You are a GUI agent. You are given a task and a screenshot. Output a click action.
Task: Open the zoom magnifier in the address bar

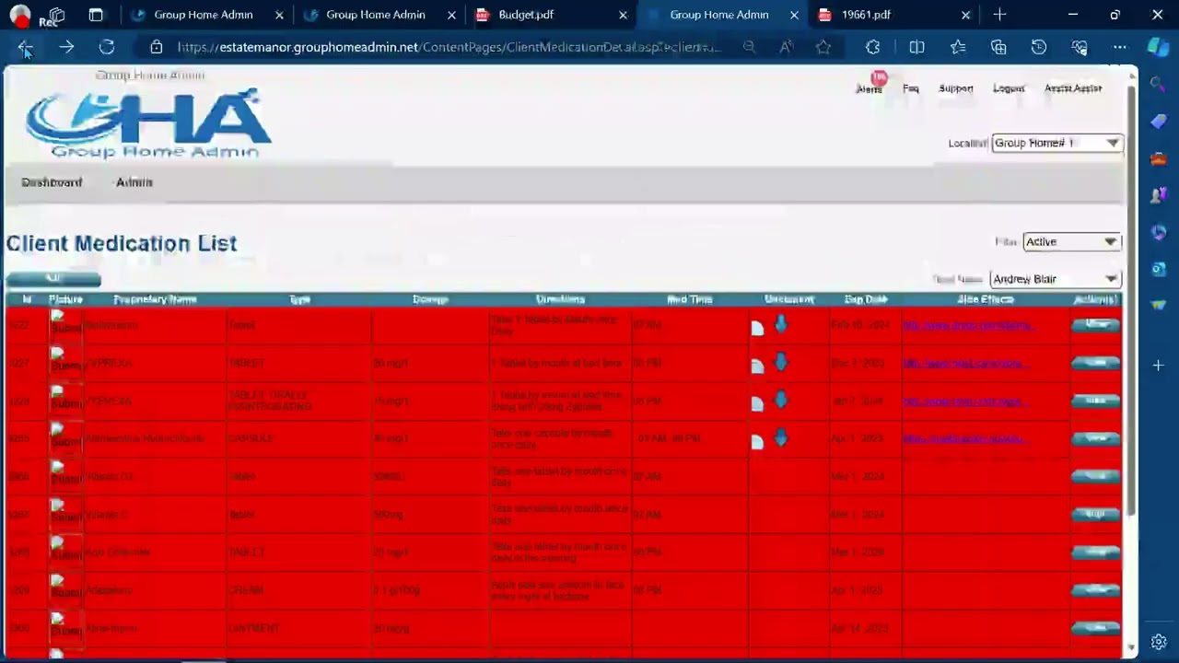click(x=749, y=47)
